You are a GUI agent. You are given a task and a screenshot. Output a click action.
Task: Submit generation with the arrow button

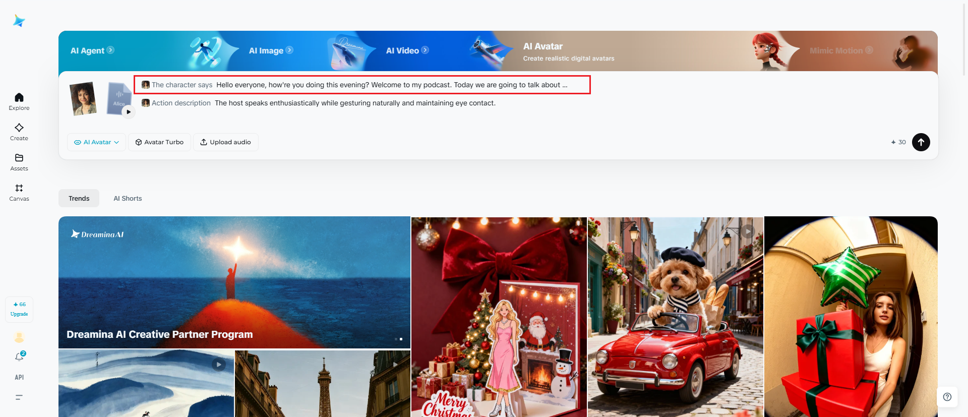921,142
